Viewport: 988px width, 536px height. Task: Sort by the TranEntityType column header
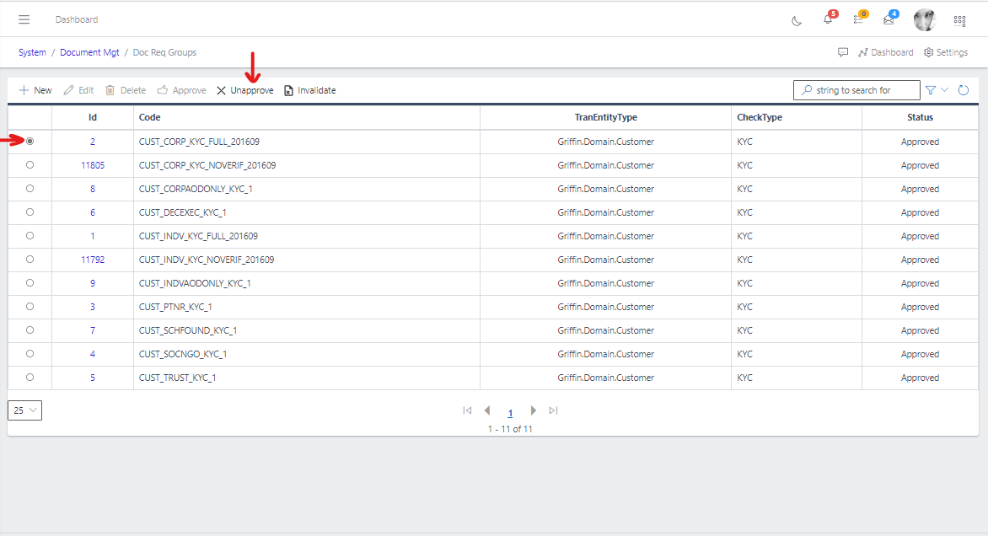tap(605, 117)
